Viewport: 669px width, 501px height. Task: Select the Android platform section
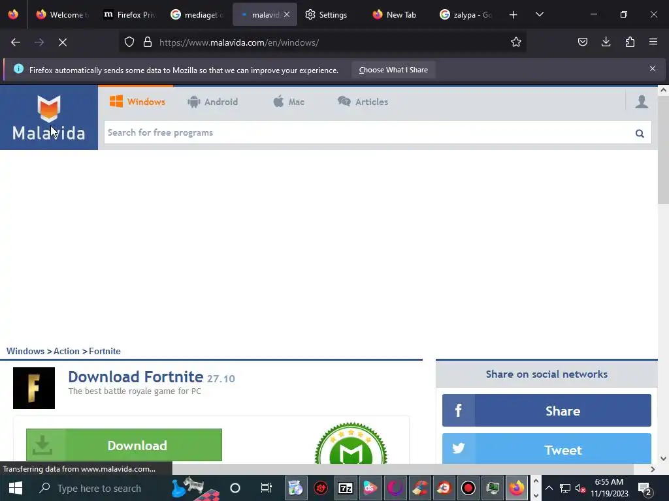pos(212,102)
